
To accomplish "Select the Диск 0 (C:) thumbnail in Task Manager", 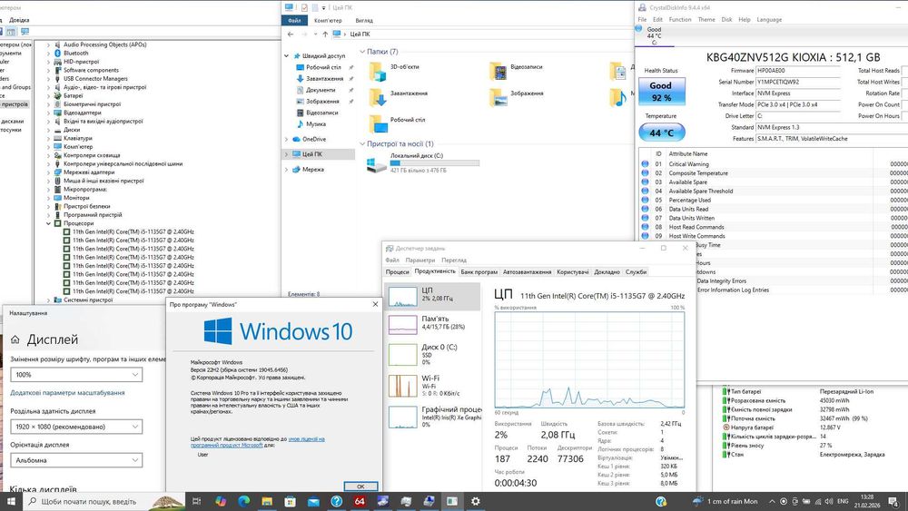I will [402, 354].
